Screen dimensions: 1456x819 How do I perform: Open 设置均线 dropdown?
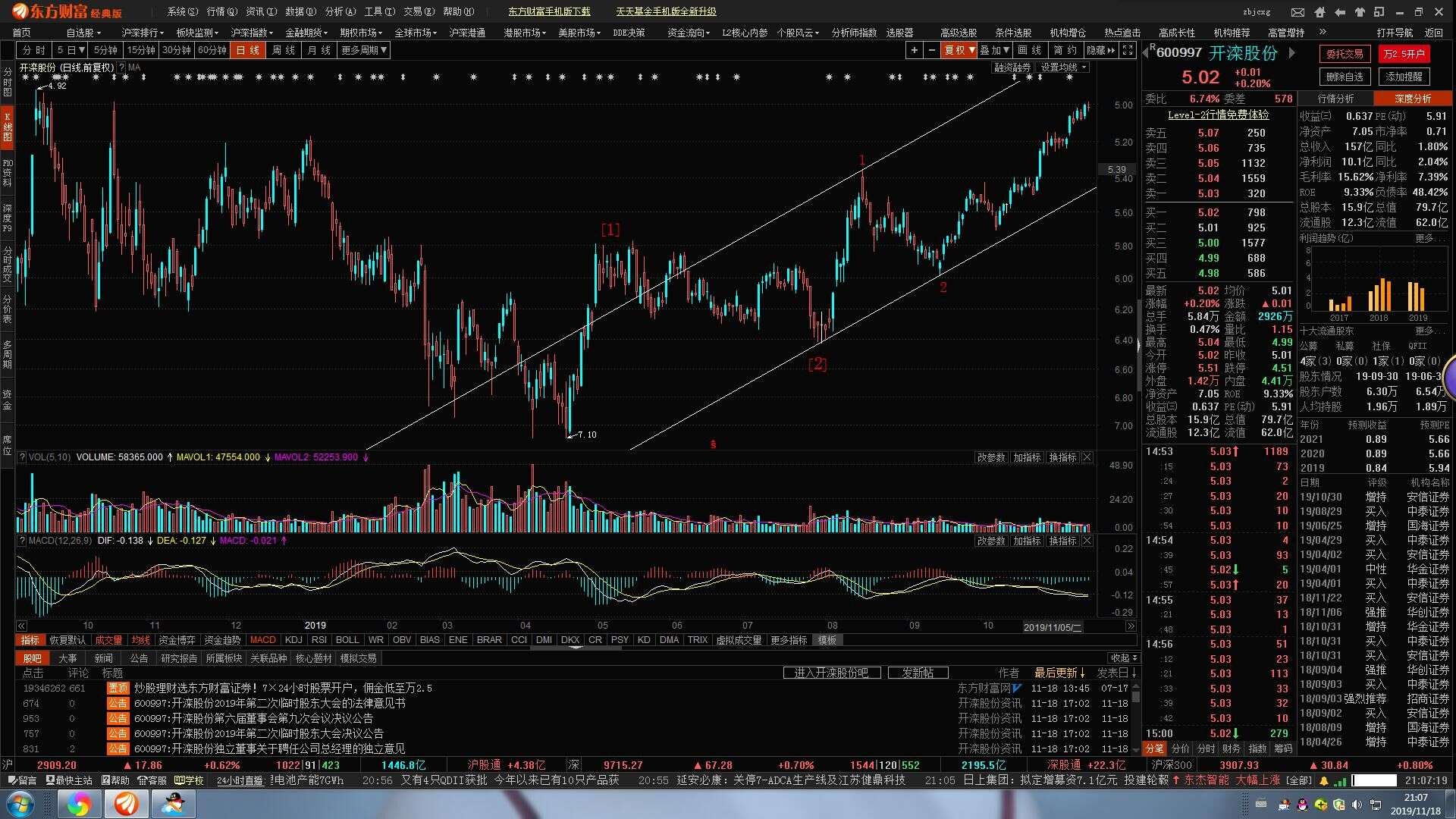(x=1064, y=67)
